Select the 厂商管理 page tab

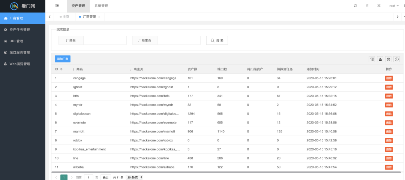click(87, 17)
